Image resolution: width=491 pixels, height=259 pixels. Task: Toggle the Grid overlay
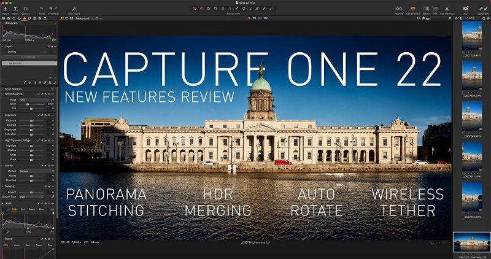click(435, 9)
